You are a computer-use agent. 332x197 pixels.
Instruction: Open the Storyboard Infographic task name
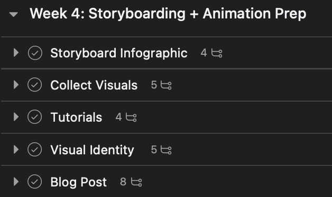[119, 53]
